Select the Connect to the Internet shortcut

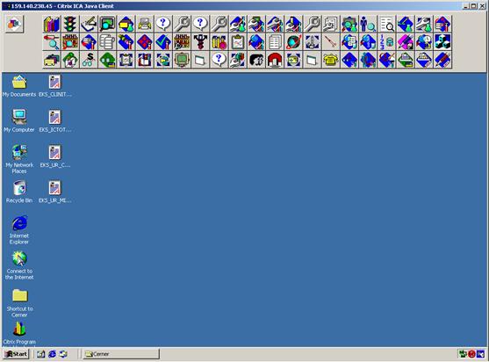click(19, 265)
